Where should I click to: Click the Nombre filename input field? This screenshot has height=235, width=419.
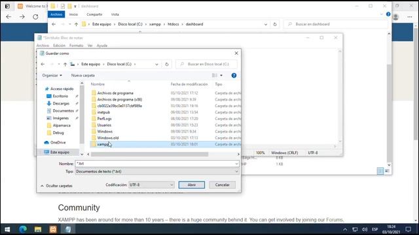[x=157, y=164]
